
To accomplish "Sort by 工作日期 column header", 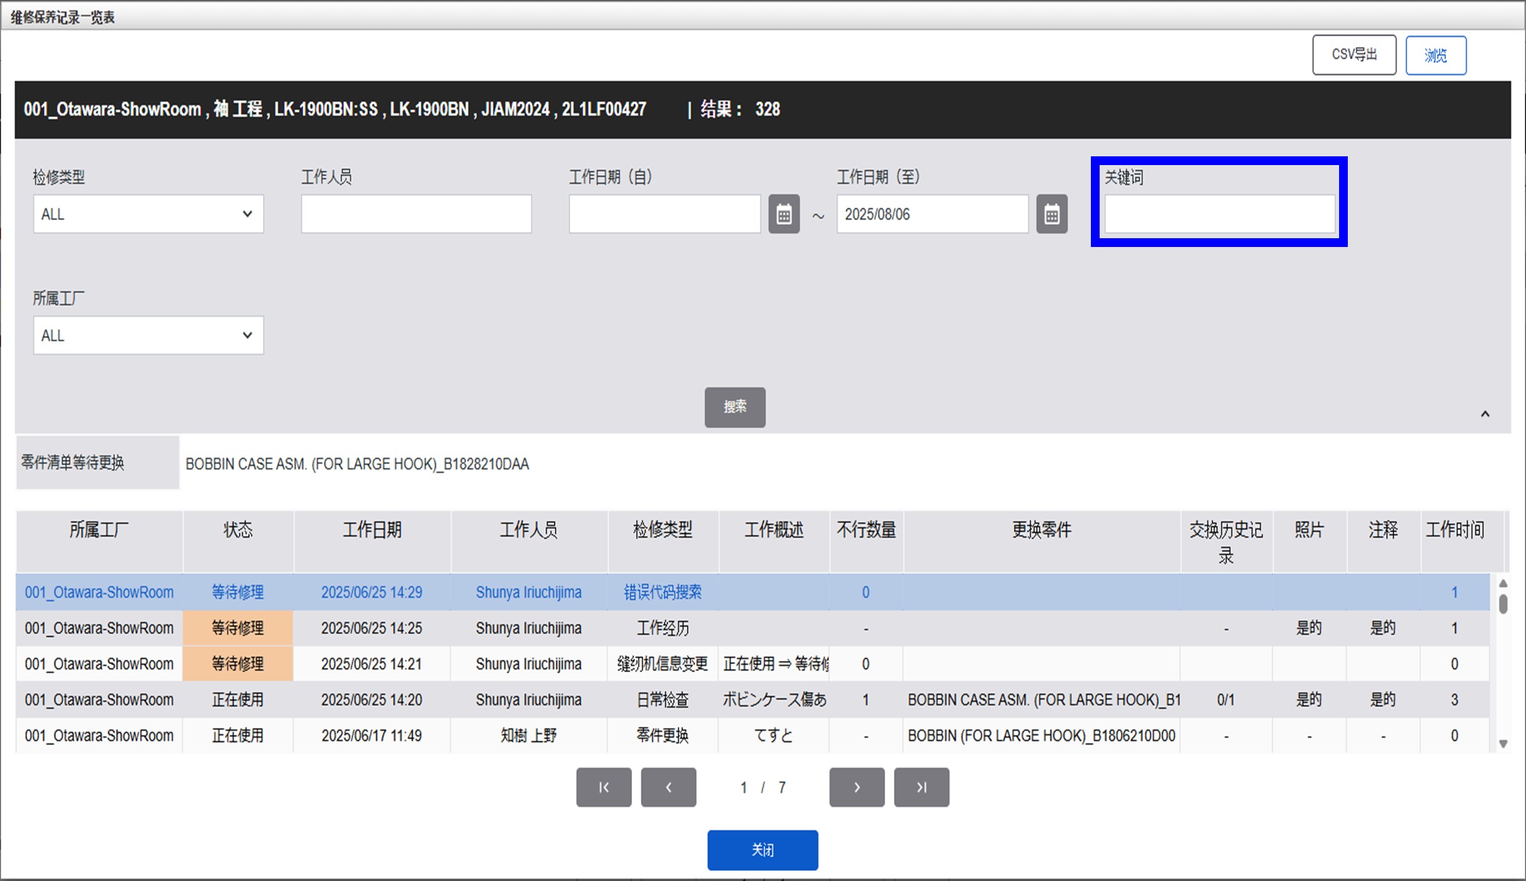I will [x=371, y=530].
